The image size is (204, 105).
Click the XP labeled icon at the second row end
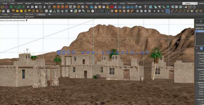click(x=201, y=11)
